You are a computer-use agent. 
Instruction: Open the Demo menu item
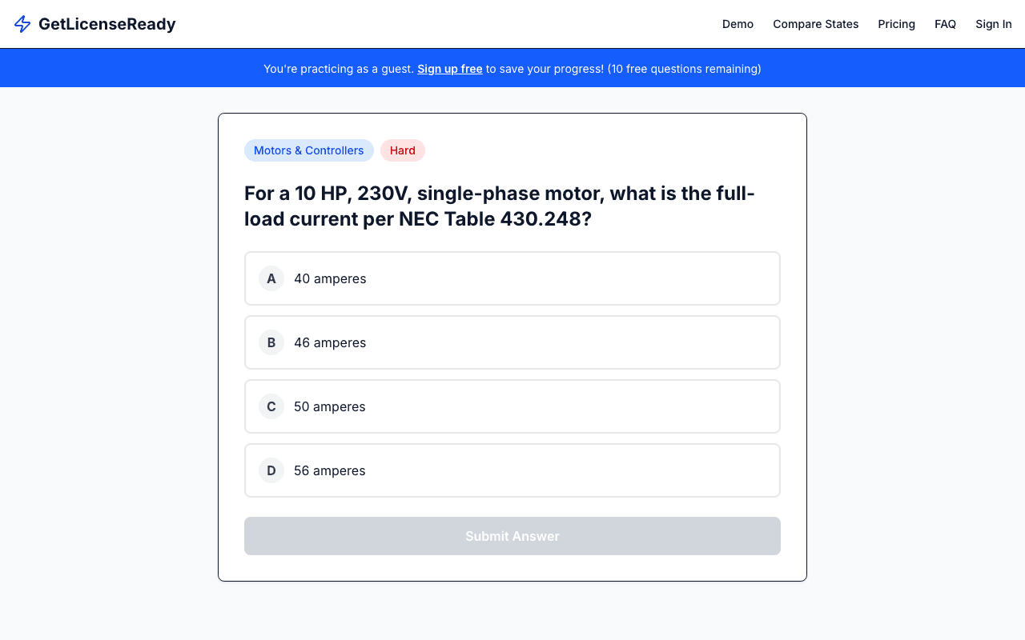click(738, 24)
